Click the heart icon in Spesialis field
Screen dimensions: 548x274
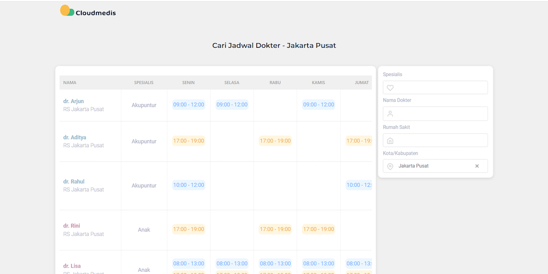click(x=390, y=88)
